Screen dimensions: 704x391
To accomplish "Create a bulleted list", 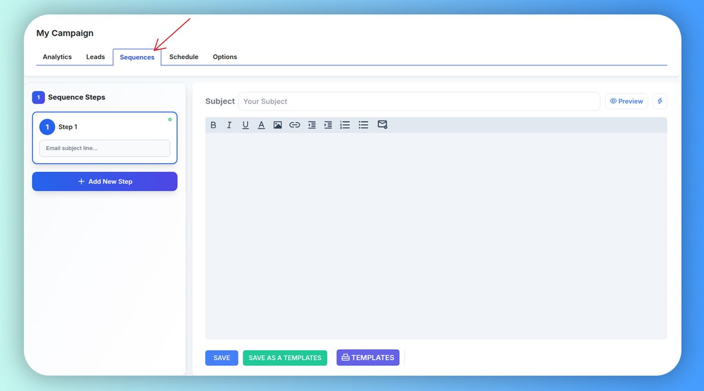I will pyautogui.click(x=363, y=125).
